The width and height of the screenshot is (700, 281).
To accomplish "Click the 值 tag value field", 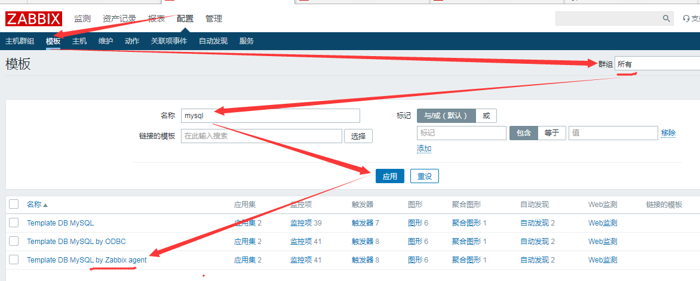I will [613, 133].
